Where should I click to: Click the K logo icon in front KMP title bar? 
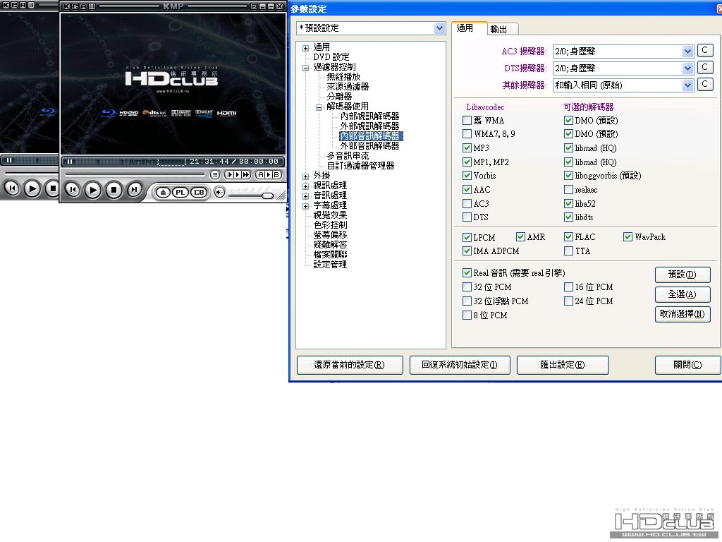(x=67, y=6)
